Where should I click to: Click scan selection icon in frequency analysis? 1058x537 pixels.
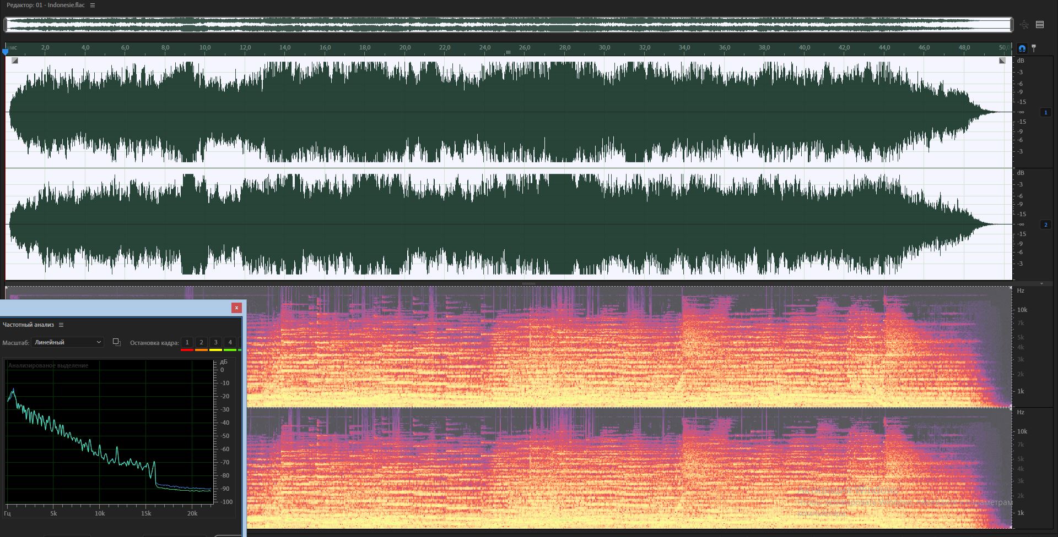coord(116,342)
